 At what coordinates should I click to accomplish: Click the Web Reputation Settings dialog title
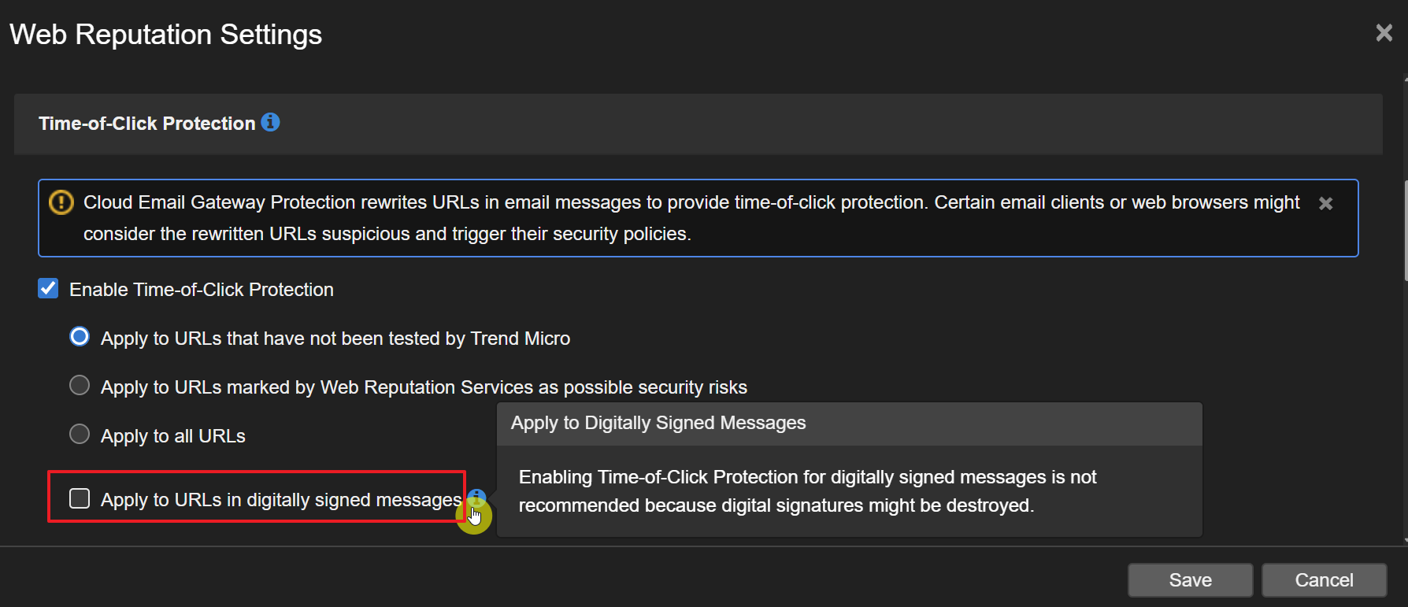pyautogui.click(x=165, y=35)
